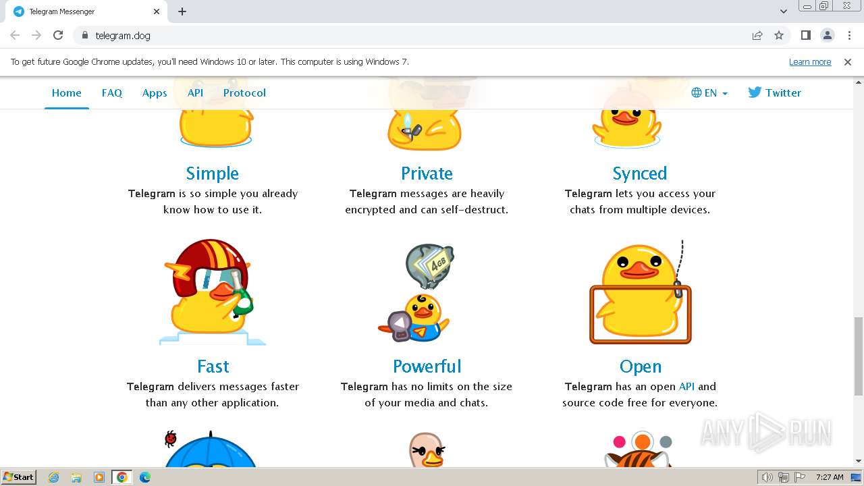Open the Chrome profile avatar
This screenshot has height=486, width=864.
[x=827, y=35]
